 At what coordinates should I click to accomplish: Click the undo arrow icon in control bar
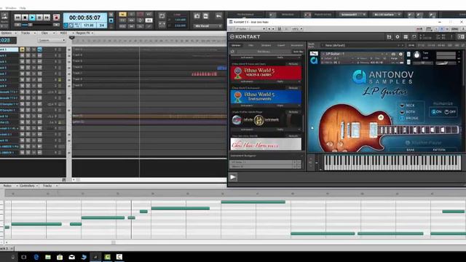(x=218, y=16)
